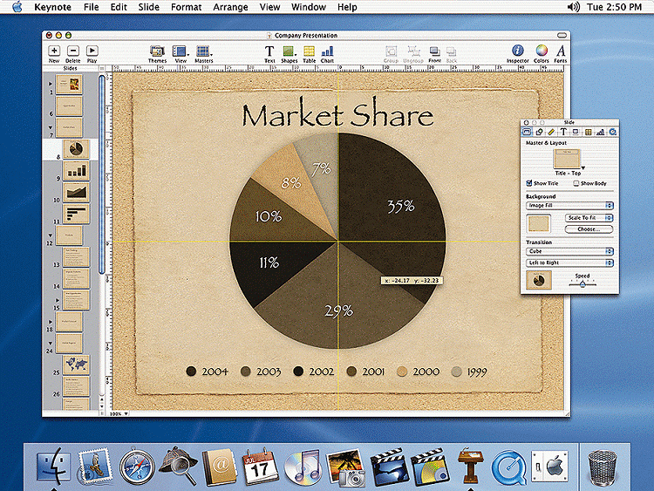Open the 100% zoom level dropdown

(x=119, y=414)
